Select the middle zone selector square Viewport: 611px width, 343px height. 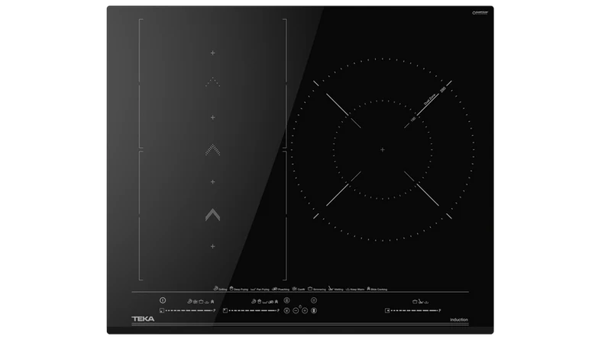225,310
